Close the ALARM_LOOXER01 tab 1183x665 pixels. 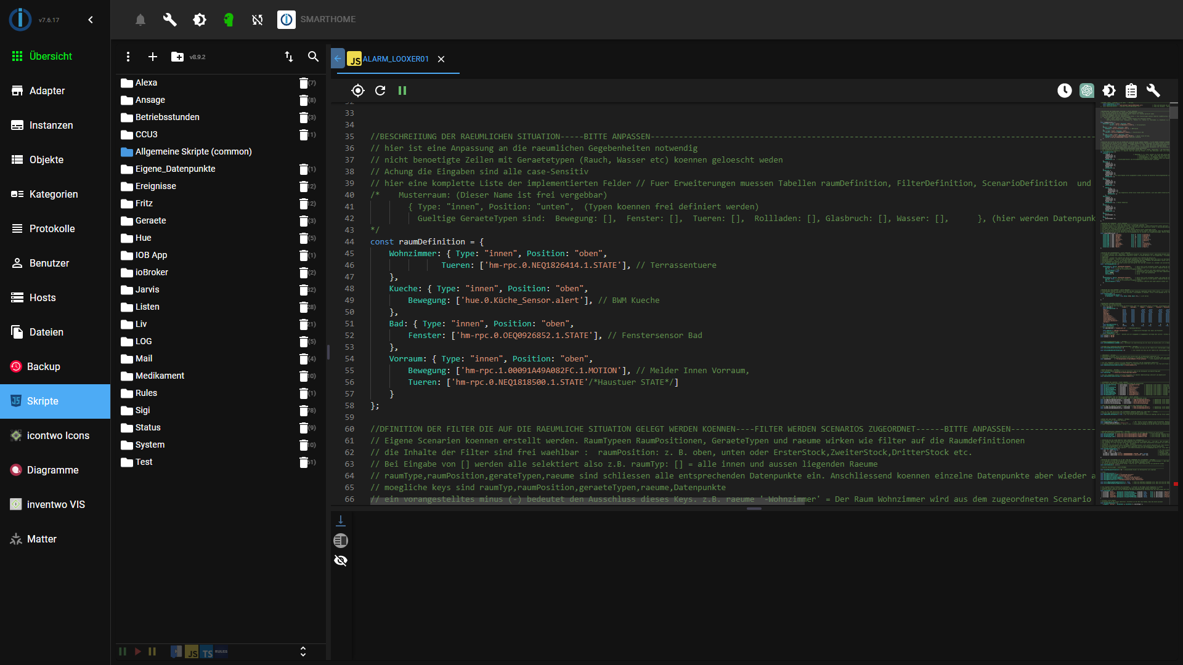click(x=441, y=59)
